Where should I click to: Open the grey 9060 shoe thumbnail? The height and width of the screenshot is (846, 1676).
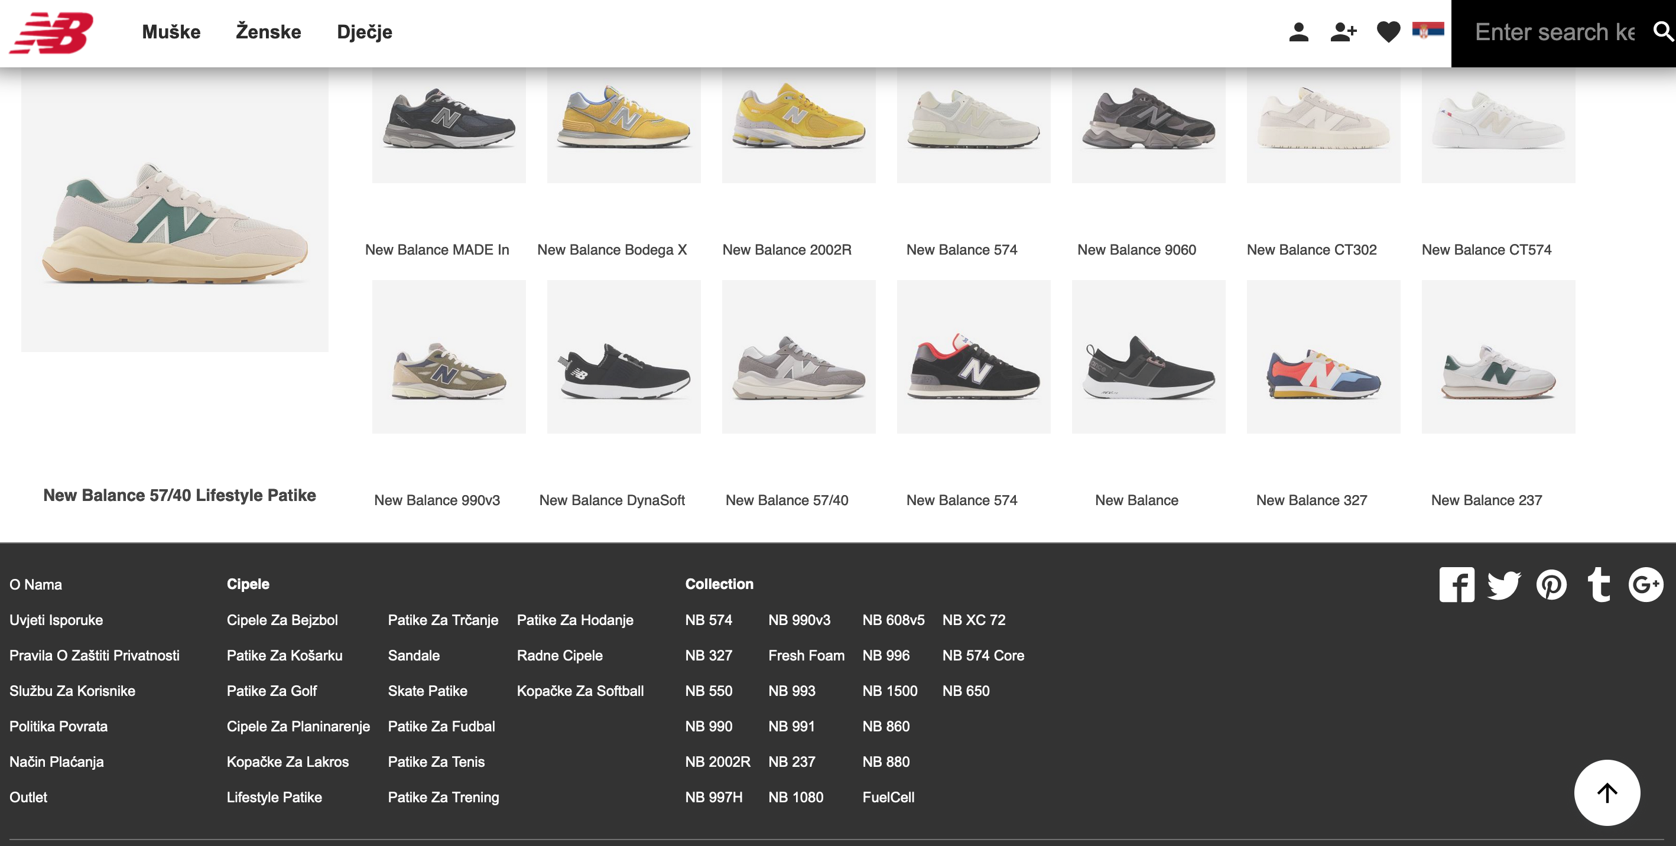coord(1148,125)
